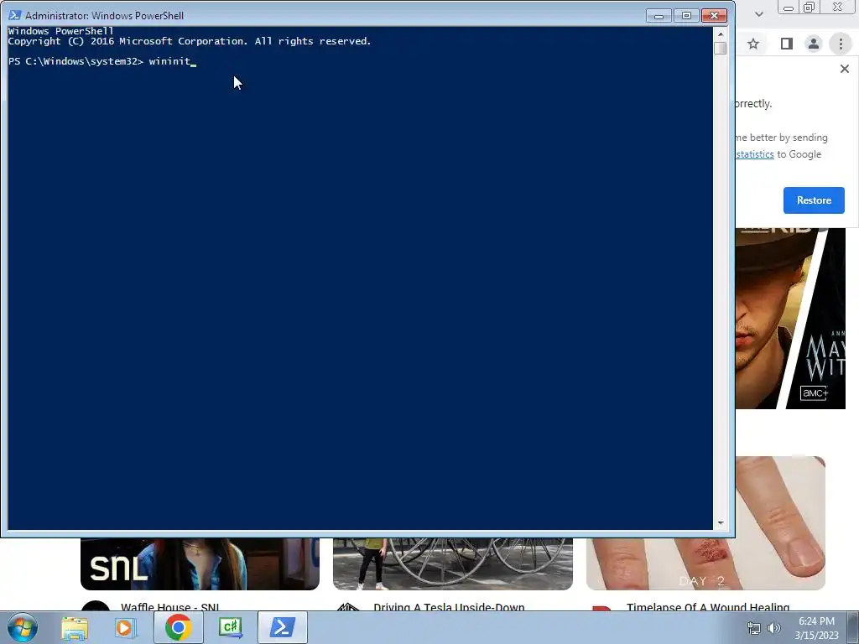Open 'Timelapse Of A Wound Healing' title
The width and height of the screenshot is (859, 644).
tap(708, 607)
